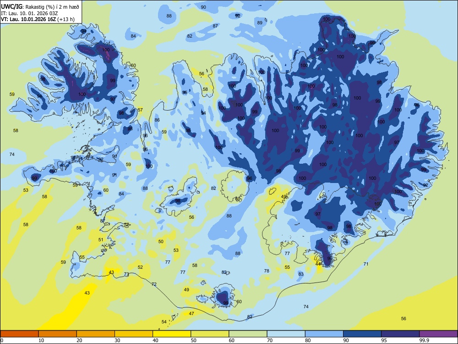Click the 0–10 dark orange legend swatch
This screenshot has width=458, height=344.
[x=20, y=334]
